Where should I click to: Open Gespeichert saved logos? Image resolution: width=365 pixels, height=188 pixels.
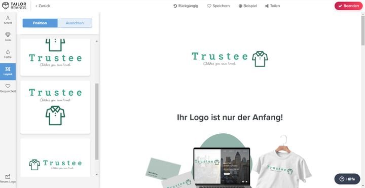pos(8,88)
